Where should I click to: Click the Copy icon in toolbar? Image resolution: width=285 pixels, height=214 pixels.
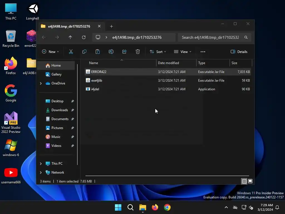(x=84, y=52)
